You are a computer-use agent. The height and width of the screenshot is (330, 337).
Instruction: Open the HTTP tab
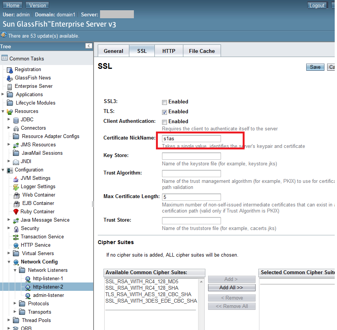(169, 51)
